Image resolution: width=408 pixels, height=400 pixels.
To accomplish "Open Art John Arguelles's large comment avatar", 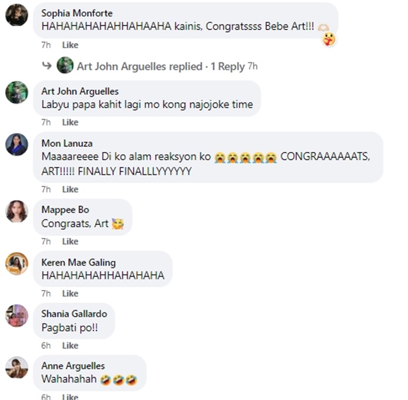I will [17, 93].
